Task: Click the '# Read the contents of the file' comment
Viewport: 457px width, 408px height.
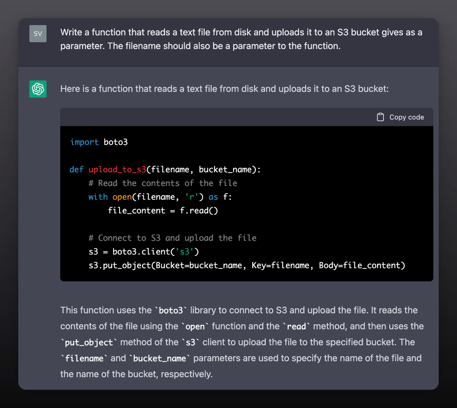Action: [163, 183]
